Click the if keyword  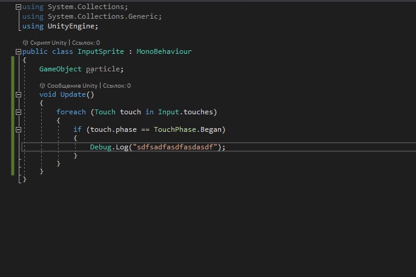click(77, 129)
